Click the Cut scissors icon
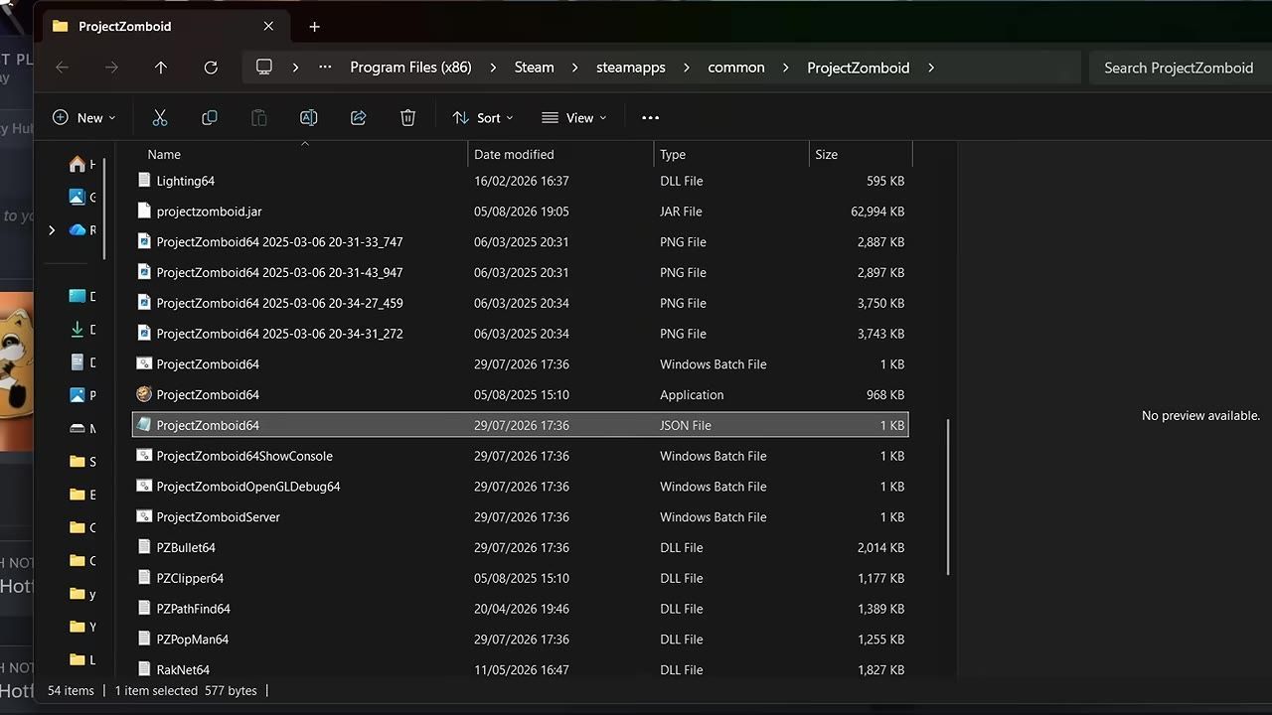The width and height of the screenshot is (1272, 715). tap(160, 117)
